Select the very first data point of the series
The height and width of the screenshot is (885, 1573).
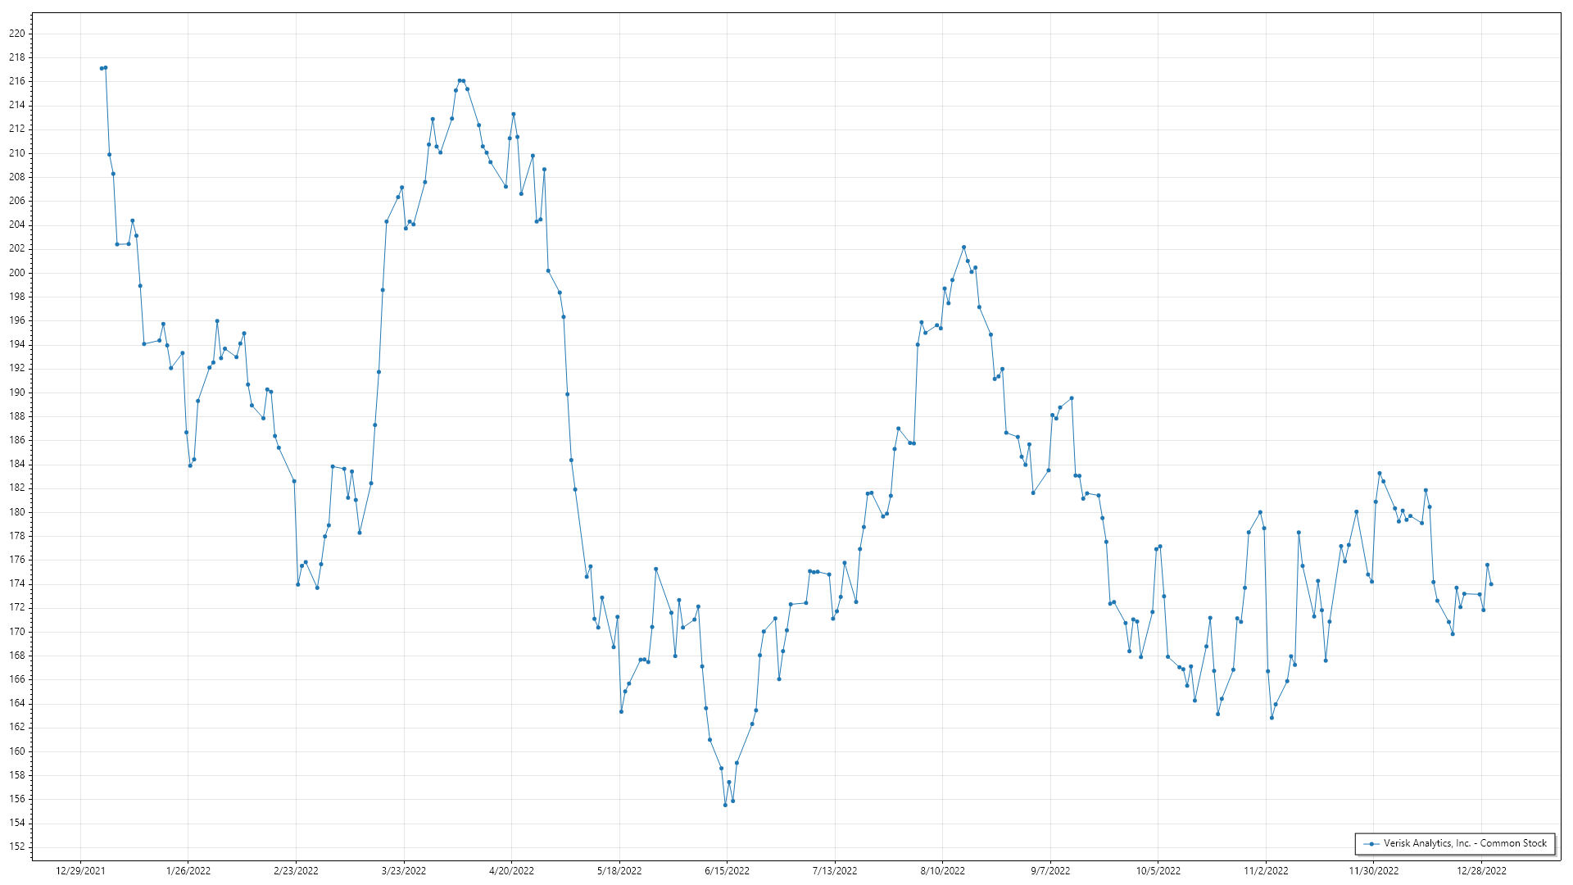[102, 68]
